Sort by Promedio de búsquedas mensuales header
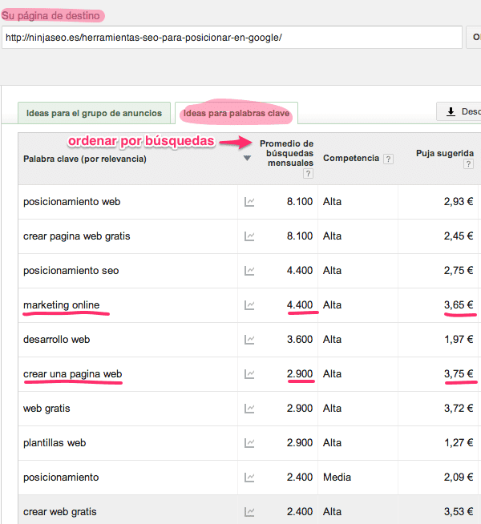 tap(286, 153)
